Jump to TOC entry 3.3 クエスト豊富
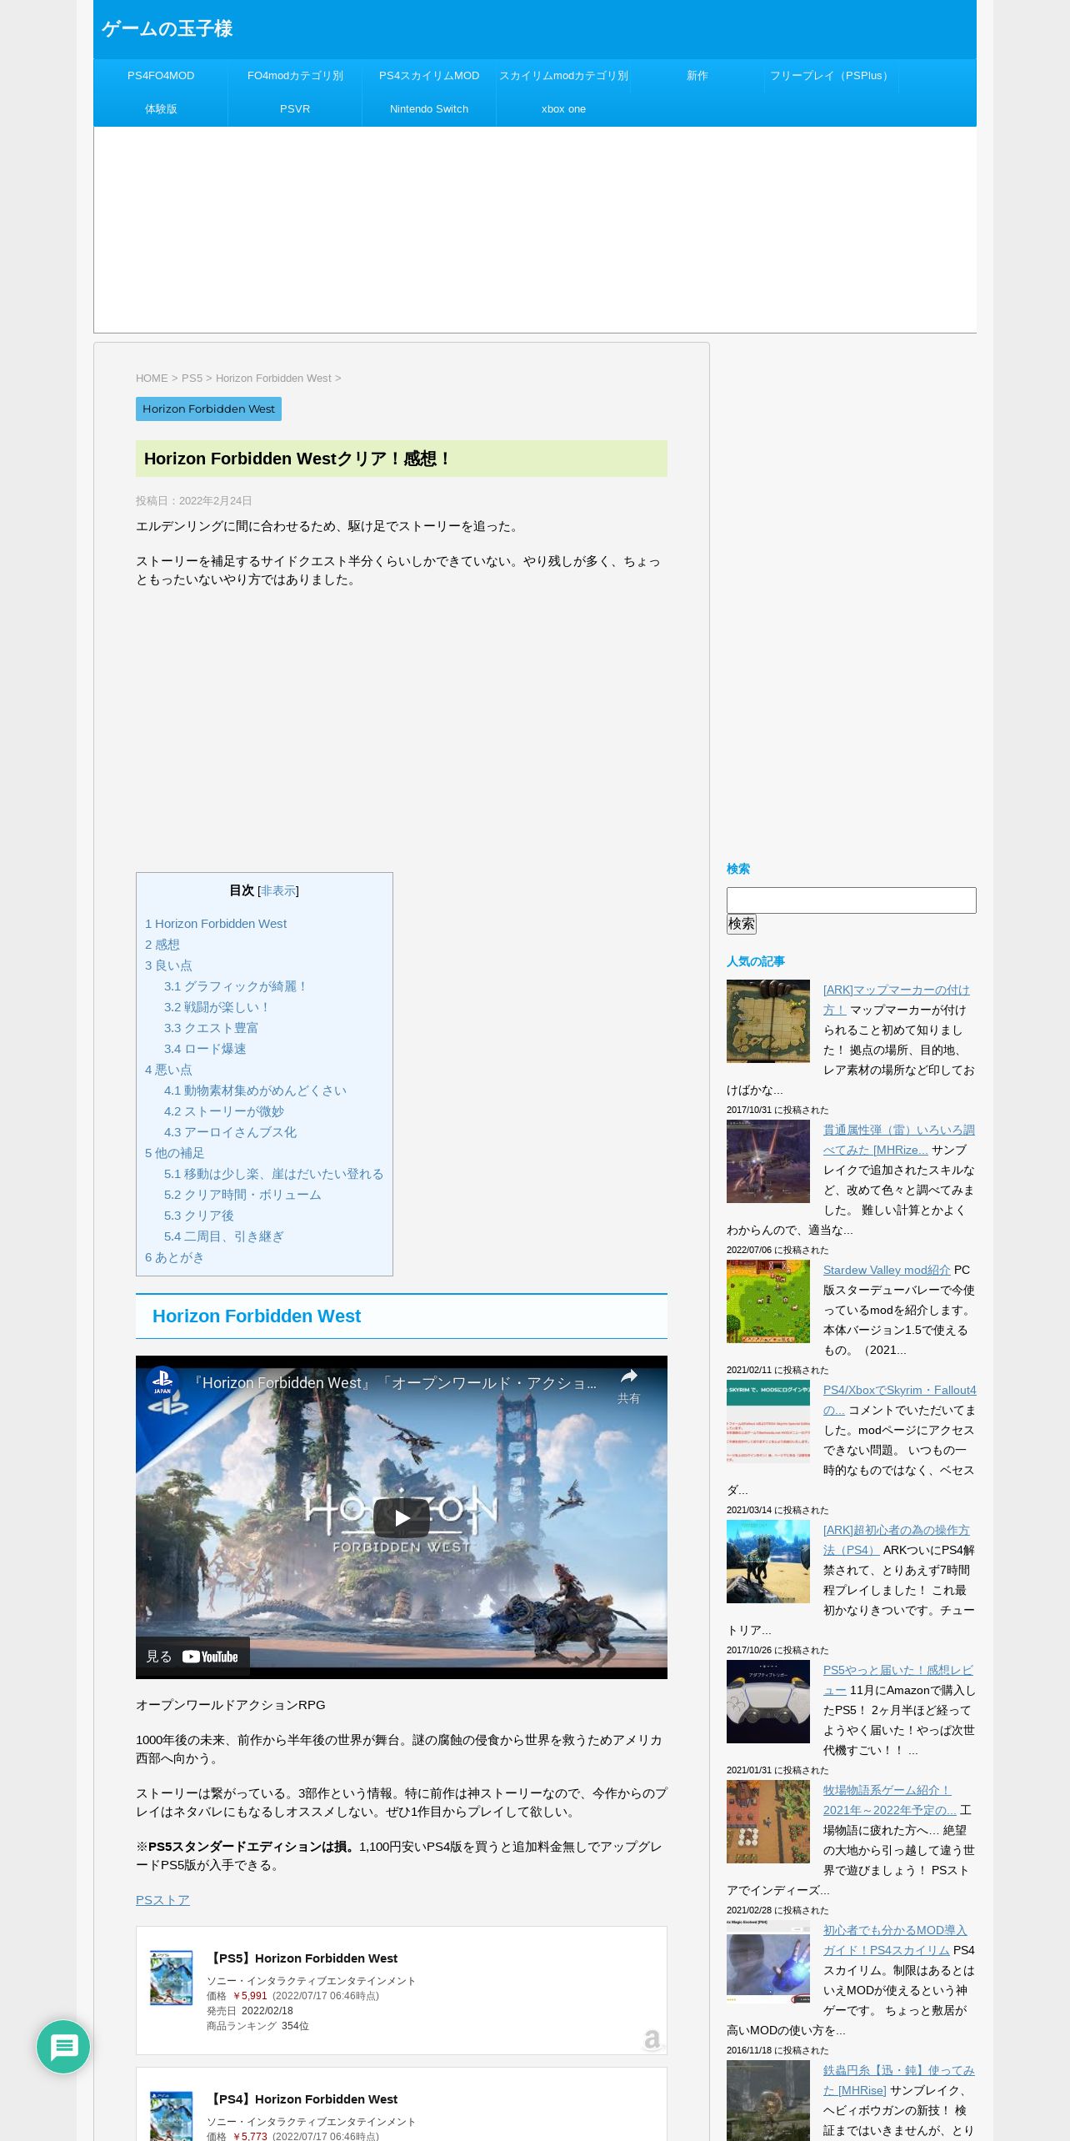 tap(211, 1028)
